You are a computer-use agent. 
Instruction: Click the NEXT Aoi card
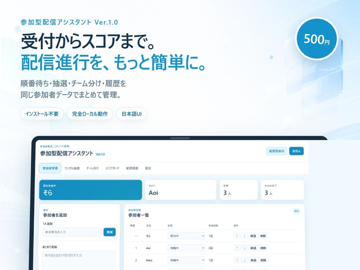point(181,190)
